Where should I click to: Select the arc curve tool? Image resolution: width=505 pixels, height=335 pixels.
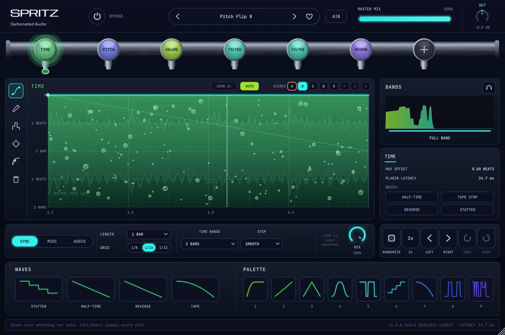pyautogui.click(x=16, y=161)
